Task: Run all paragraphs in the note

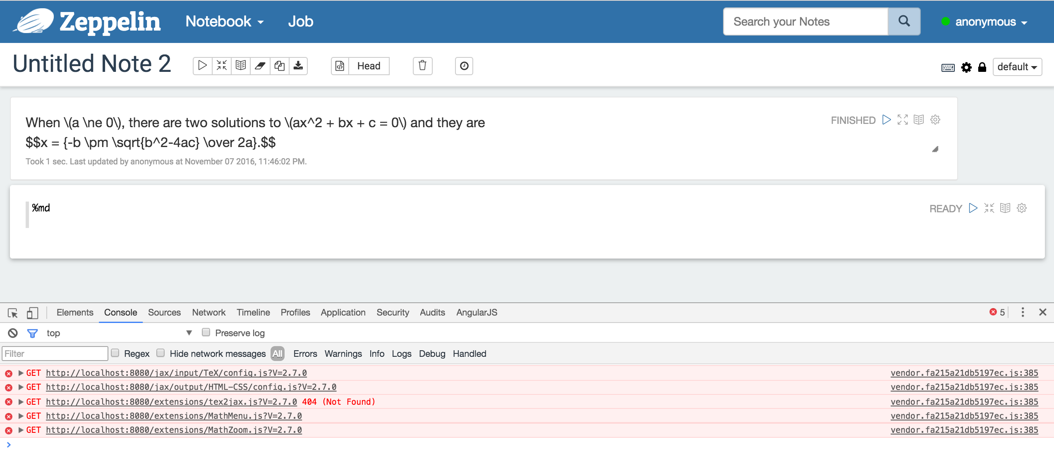Action: [202, 66]
